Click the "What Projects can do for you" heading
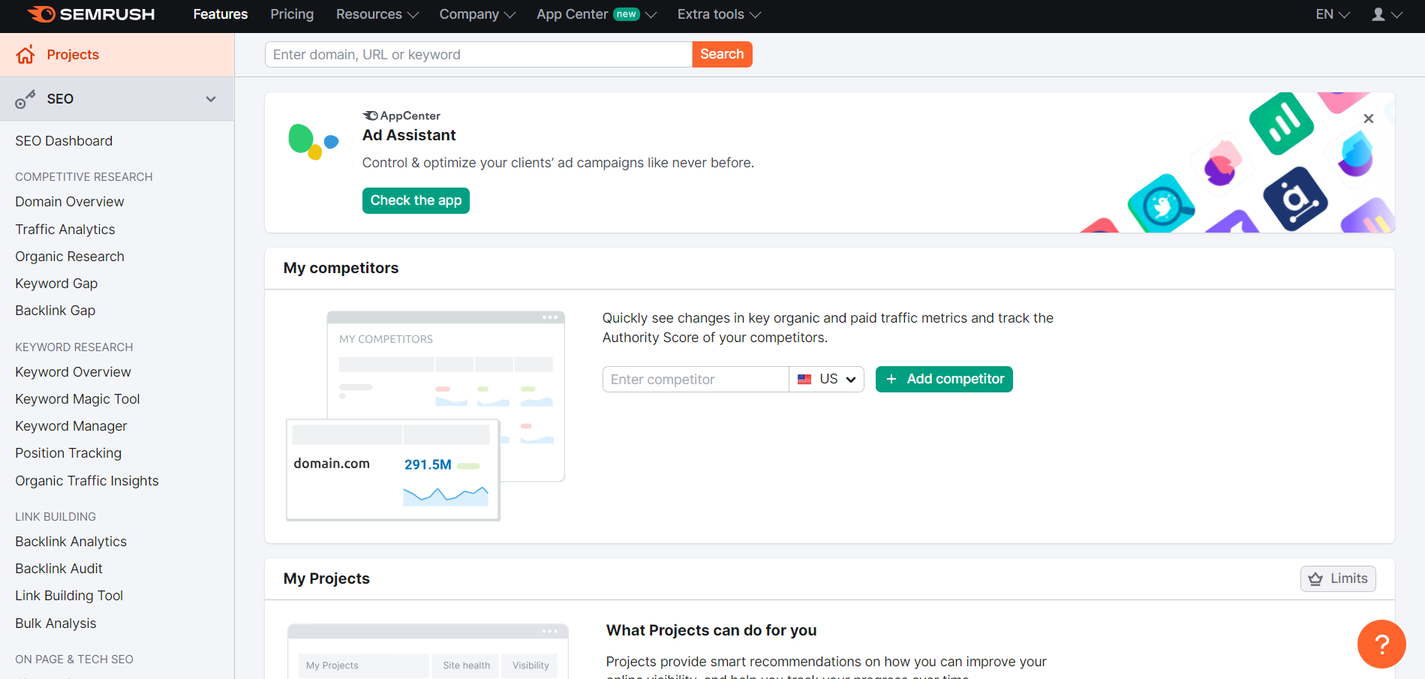1425x679 pixels. pyautogui.click(x=711, y=630)
